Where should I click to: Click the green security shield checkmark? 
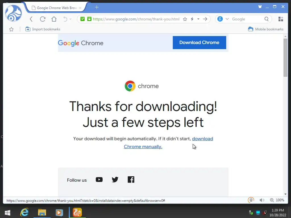pyautogui.click(x=83, y=19)
